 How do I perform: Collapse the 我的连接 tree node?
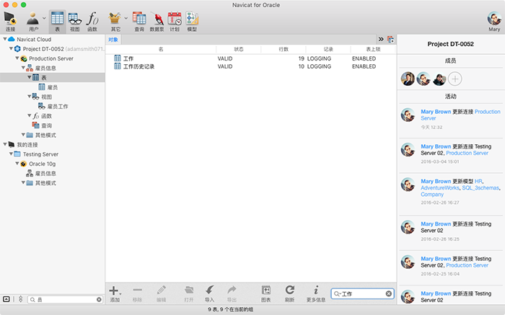(x=5, y=144)
